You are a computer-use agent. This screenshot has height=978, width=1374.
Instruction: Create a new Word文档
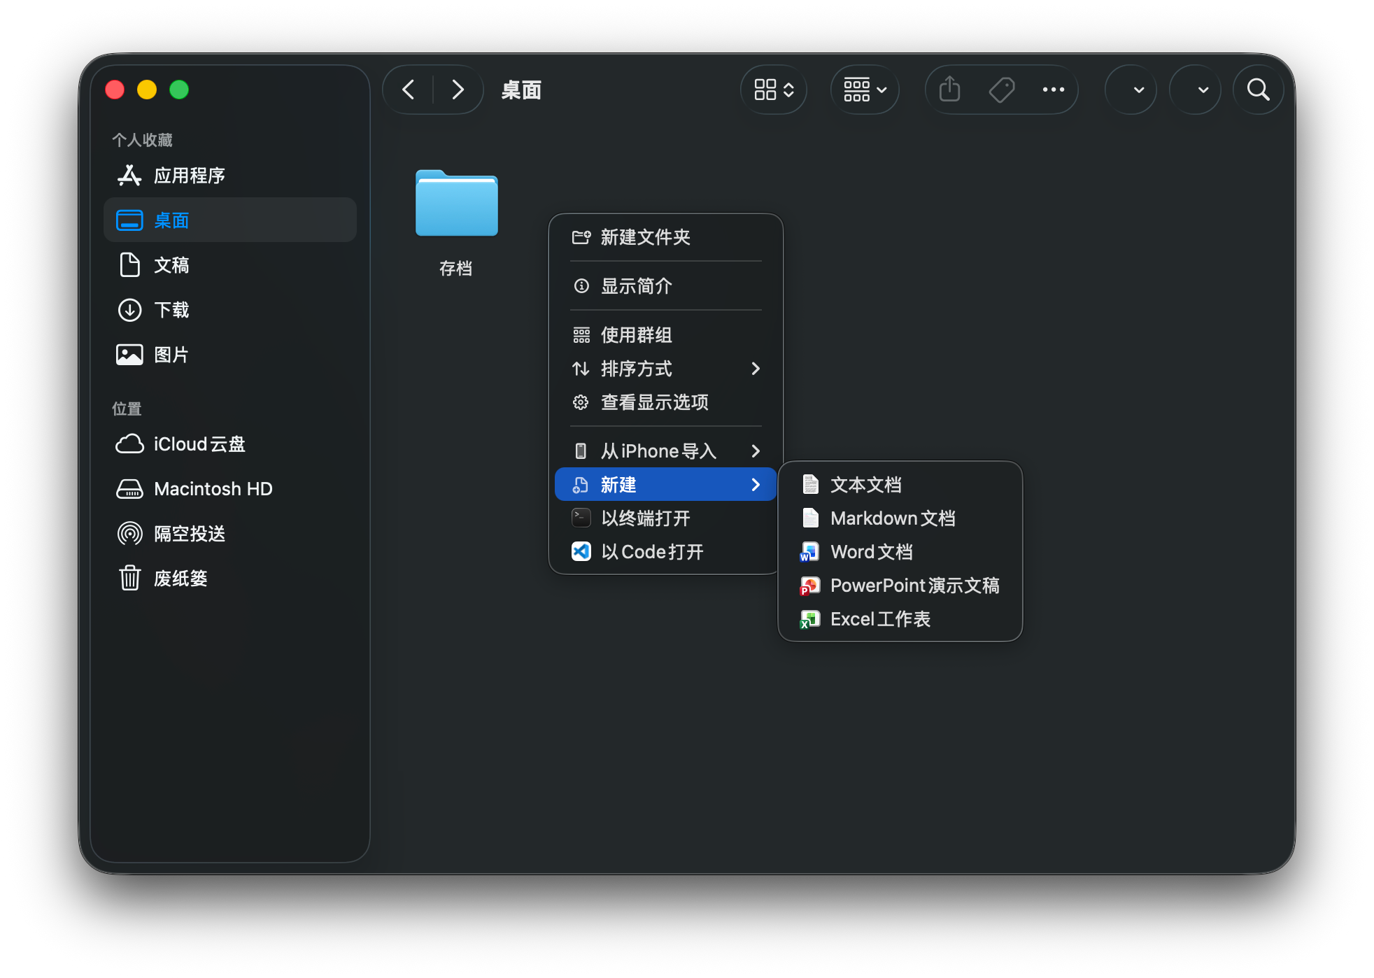[900, 552]
